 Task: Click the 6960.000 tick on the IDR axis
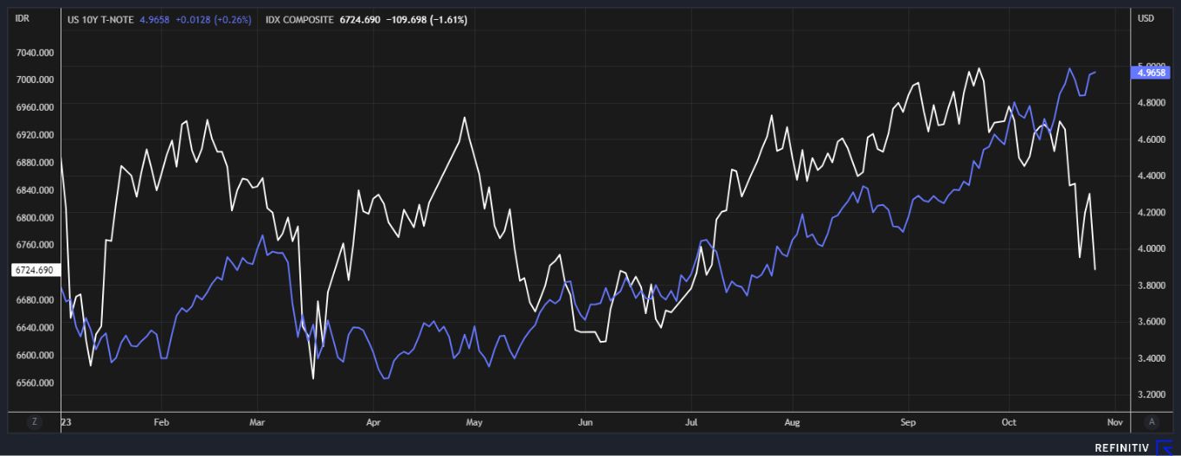[x=35, y=107]
